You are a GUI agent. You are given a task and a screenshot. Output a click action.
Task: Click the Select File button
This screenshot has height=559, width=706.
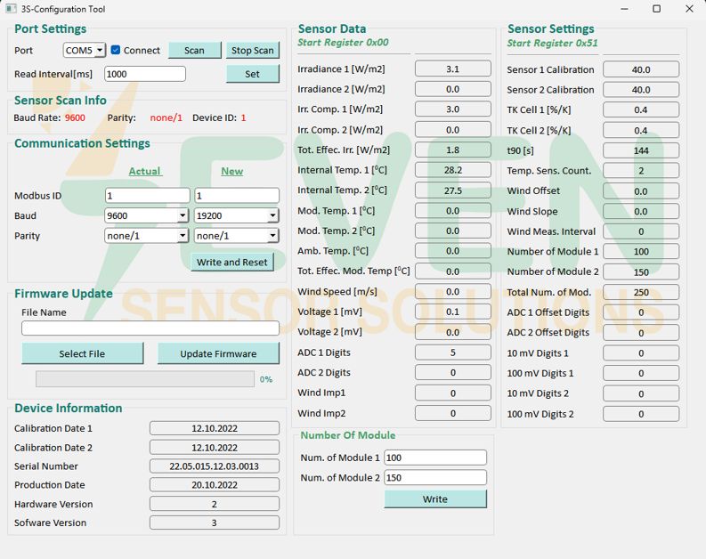(82, 353)
